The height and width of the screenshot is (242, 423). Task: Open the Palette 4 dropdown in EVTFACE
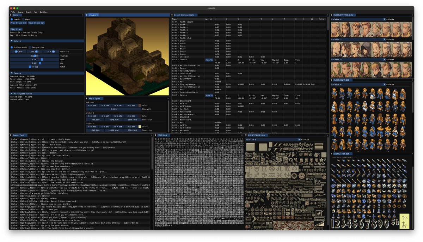tap(358, 60)
